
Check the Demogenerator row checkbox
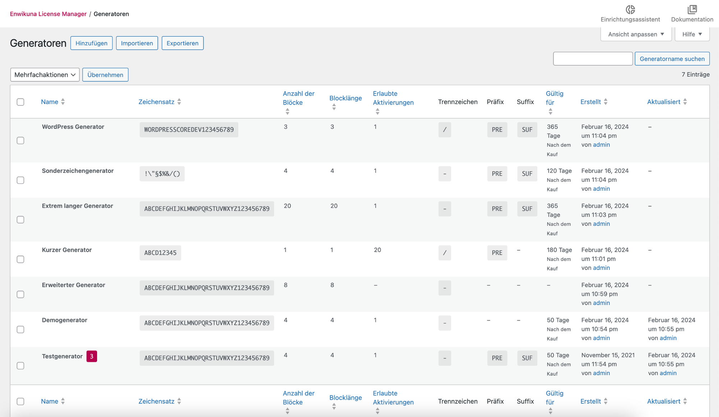click(x=20, y=329)
